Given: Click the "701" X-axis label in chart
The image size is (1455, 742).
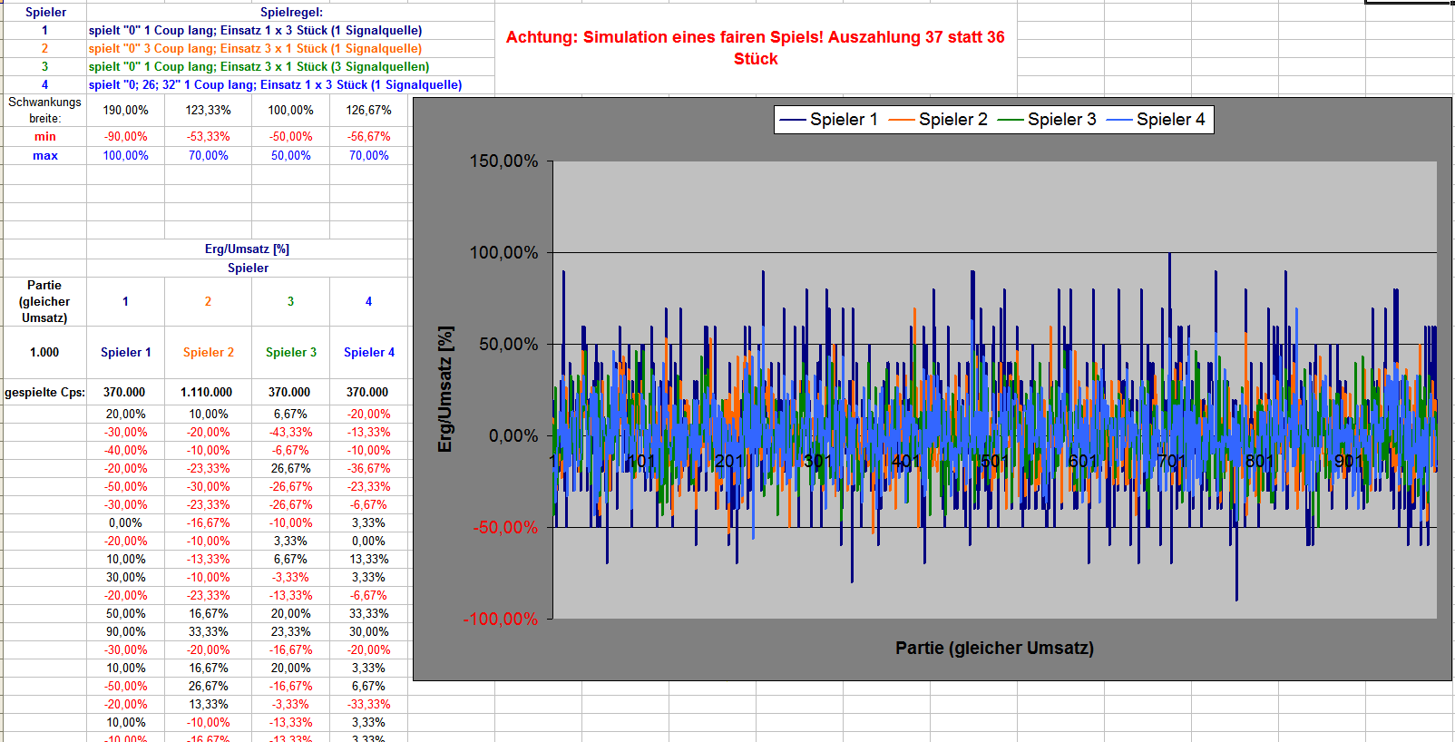Looking at the screenshot, I should (x=1170, y=461).
